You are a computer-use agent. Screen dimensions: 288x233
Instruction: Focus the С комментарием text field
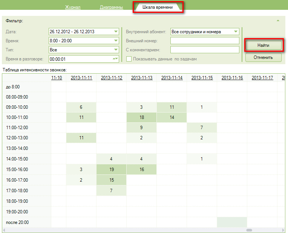tap(205, 50)
